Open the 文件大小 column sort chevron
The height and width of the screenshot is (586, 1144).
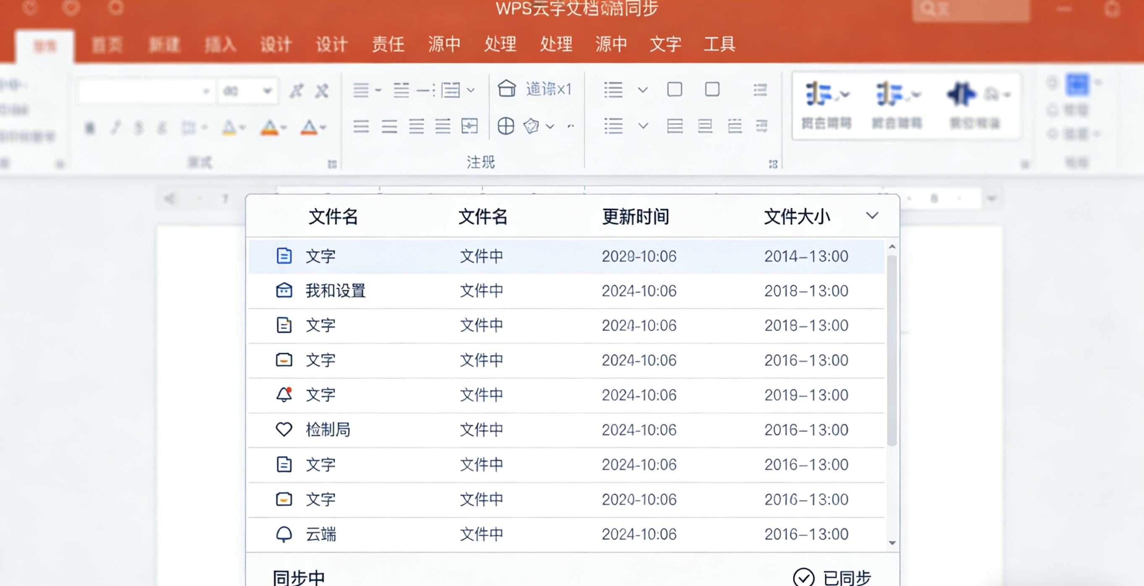point(872,216)
